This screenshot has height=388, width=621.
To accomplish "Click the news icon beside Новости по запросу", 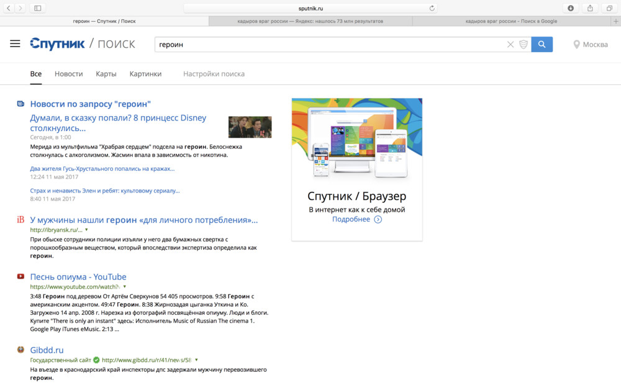I will 20,104.
